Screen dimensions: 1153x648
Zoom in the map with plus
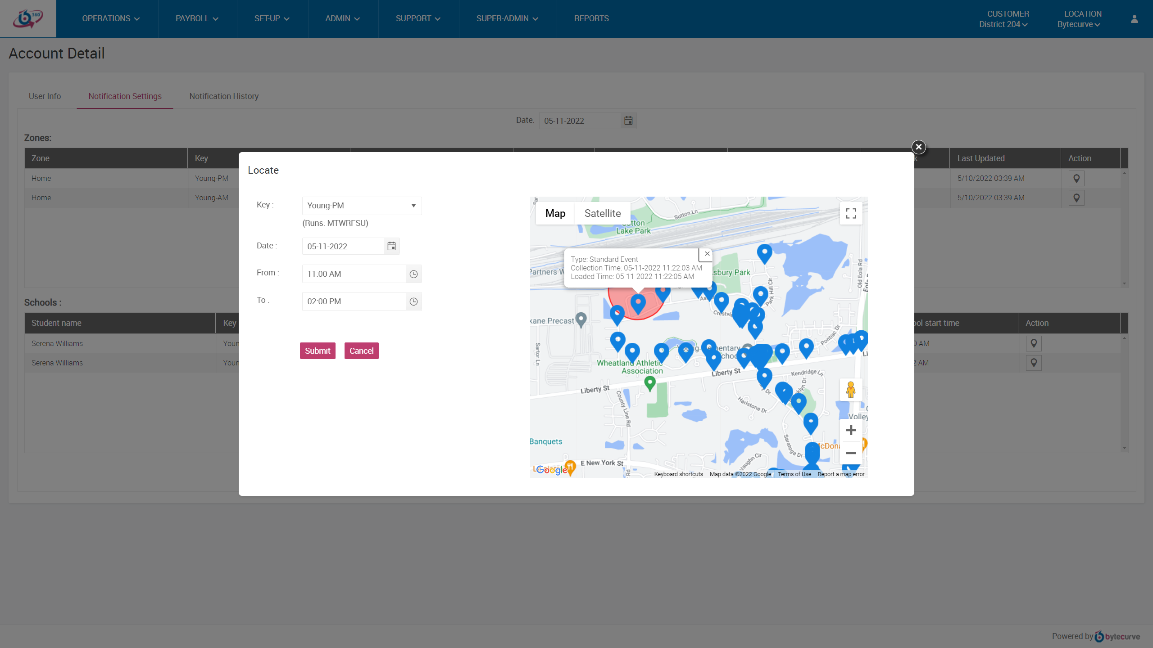850,430
